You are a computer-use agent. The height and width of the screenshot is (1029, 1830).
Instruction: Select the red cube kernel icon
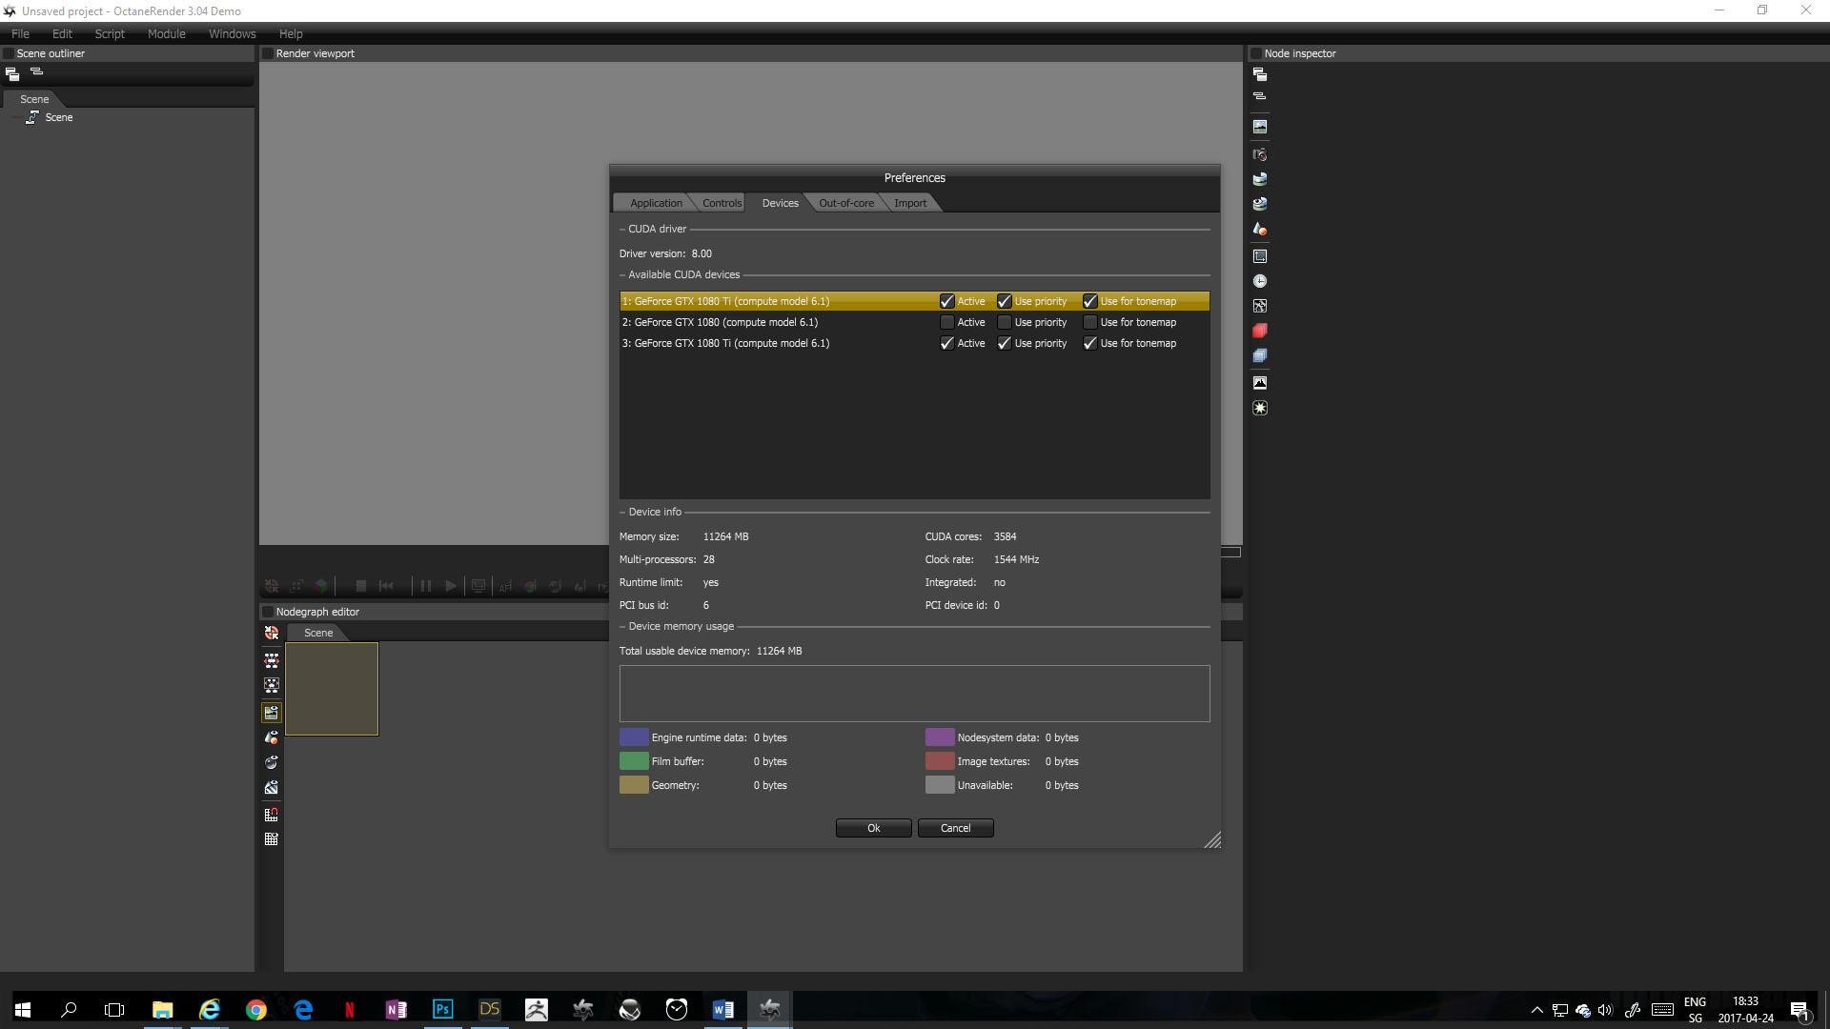1259,331
